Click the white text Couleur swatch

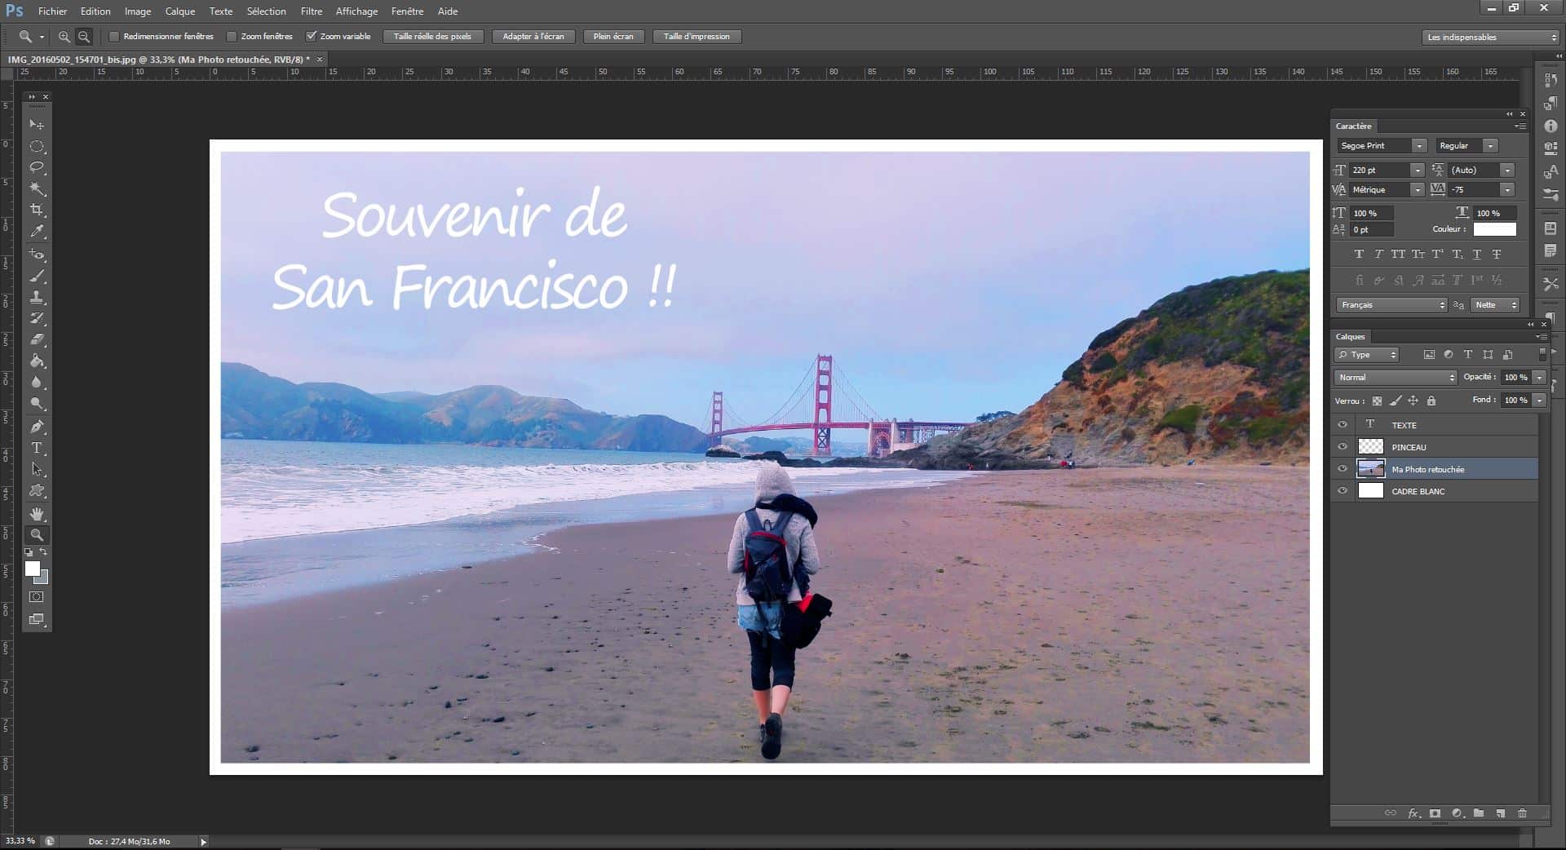pos(1494,229)
